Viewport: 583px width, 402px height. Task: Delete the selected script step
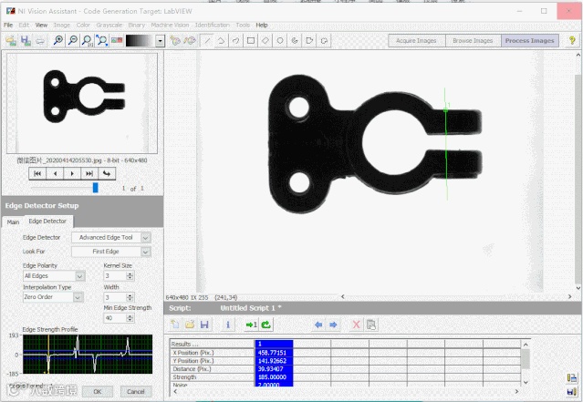tap(356, 325)
